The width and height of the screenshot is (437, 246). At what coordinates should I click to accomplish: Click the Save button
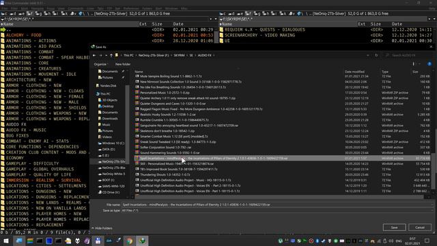(394, 228)
